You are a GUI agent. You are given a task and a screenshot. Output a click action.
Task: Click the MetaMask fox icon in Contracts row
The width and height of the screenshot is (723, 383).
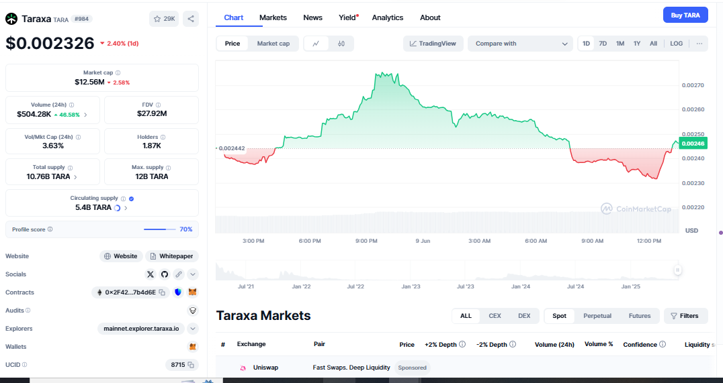(193, 292)
